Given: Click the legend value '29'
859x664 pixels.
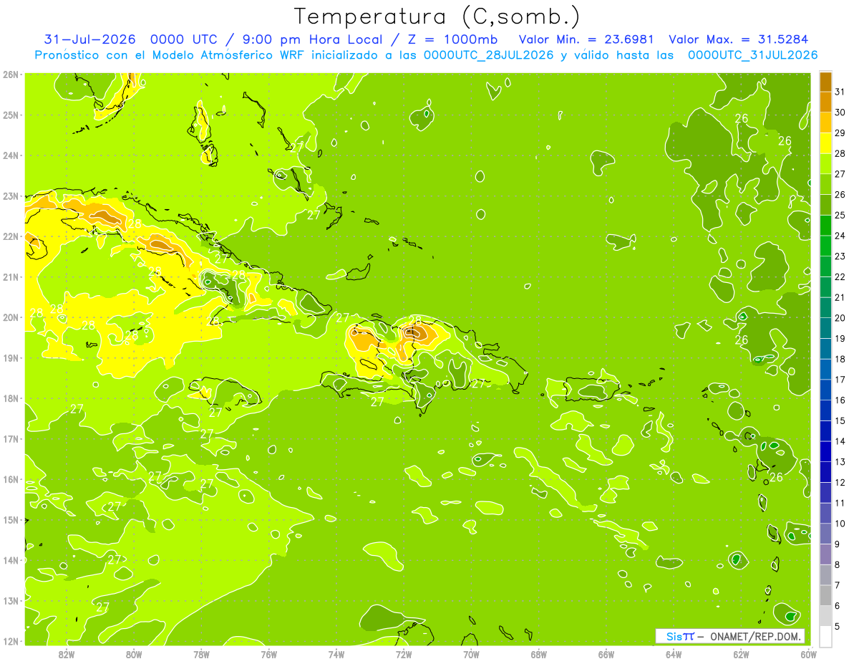Looking at the screenshot, I should pyautogui.click(x=840, y=133).
